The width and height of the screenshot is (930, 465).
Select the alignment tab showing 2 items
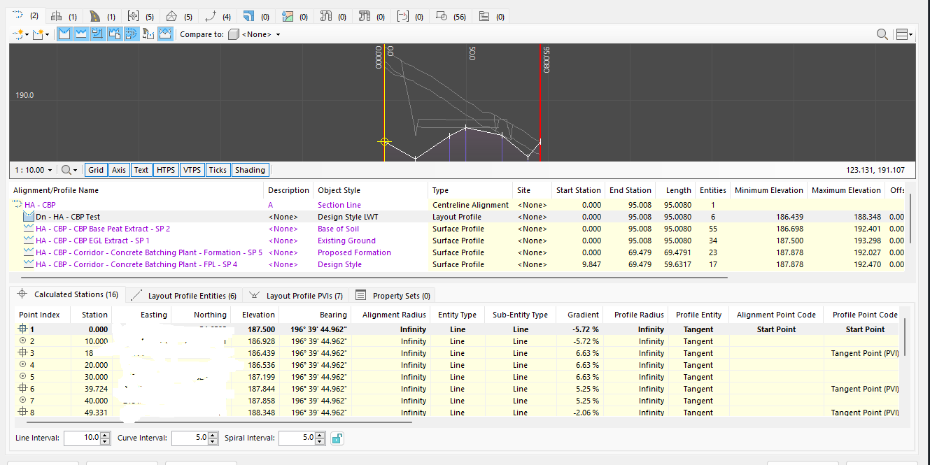[x=17, y=15]
